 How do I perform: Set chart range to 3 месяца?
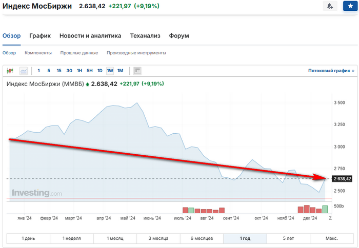click(x=157, y=239)
